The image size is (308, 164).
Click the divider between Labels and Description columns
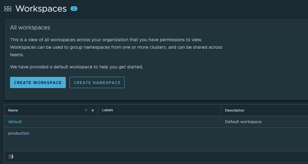[x=221, y=110]
